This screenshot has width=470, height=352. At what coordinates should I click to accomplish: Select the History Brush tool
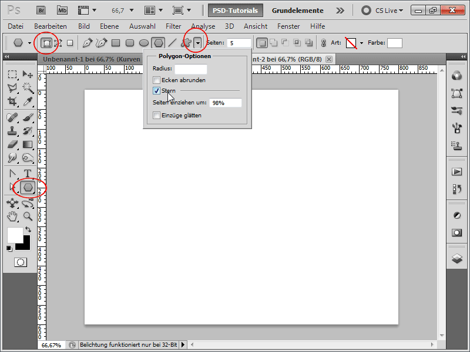click(28, 131)
